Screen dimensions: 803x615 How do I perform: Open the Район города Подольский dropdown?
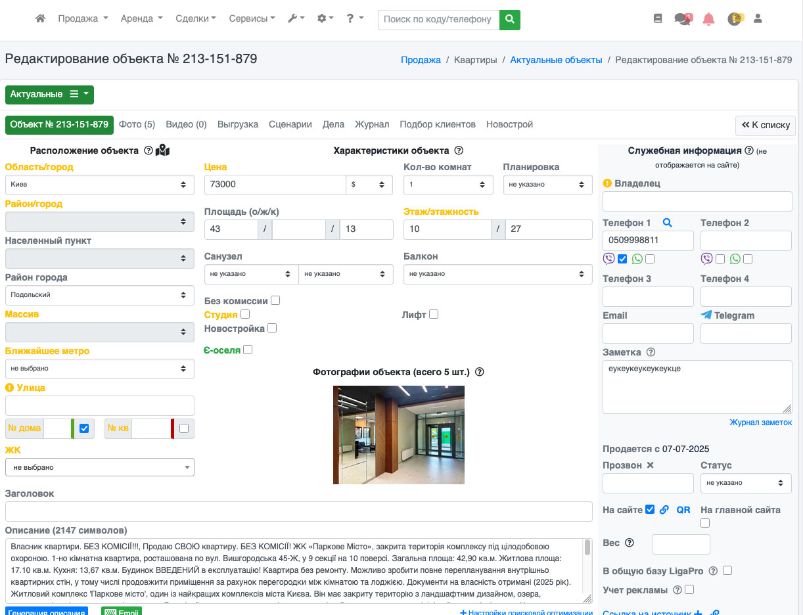(99, 295)
